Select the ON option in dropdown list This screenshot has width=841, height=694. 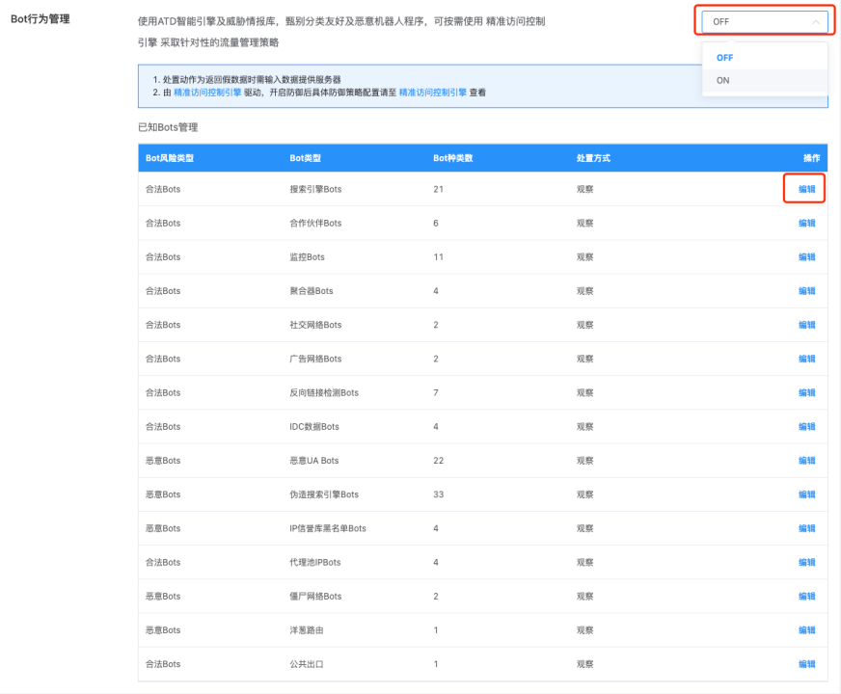coord(764,80)
